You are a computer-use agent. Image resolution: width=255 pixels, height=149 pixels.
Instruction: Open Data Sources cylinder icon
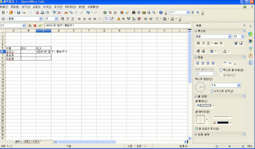[x=149, y=12]
